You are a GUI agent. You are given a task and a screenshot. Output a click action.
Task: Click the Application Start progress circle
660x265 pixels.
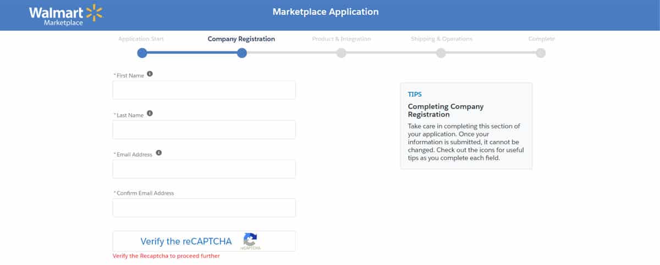pos(142,53)
